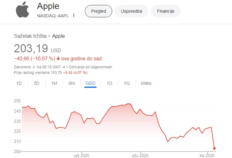Click the chart's peak near ožu 2025.
This screenshot has height=158, width=232.
tap(129, 104)
